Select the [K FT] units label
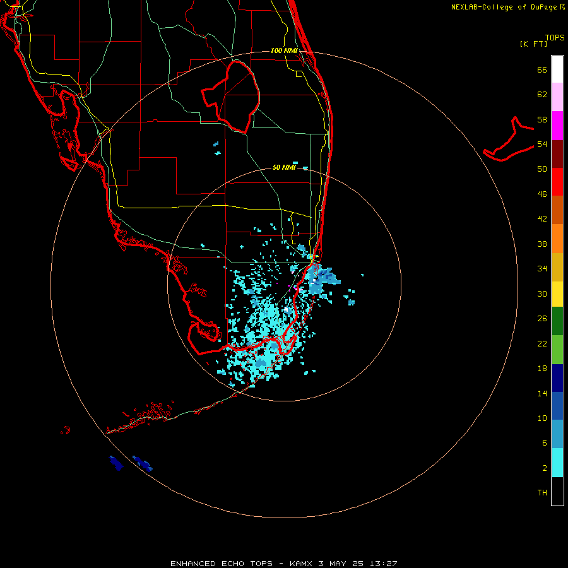The image size is (568, 568). [533, 44]
